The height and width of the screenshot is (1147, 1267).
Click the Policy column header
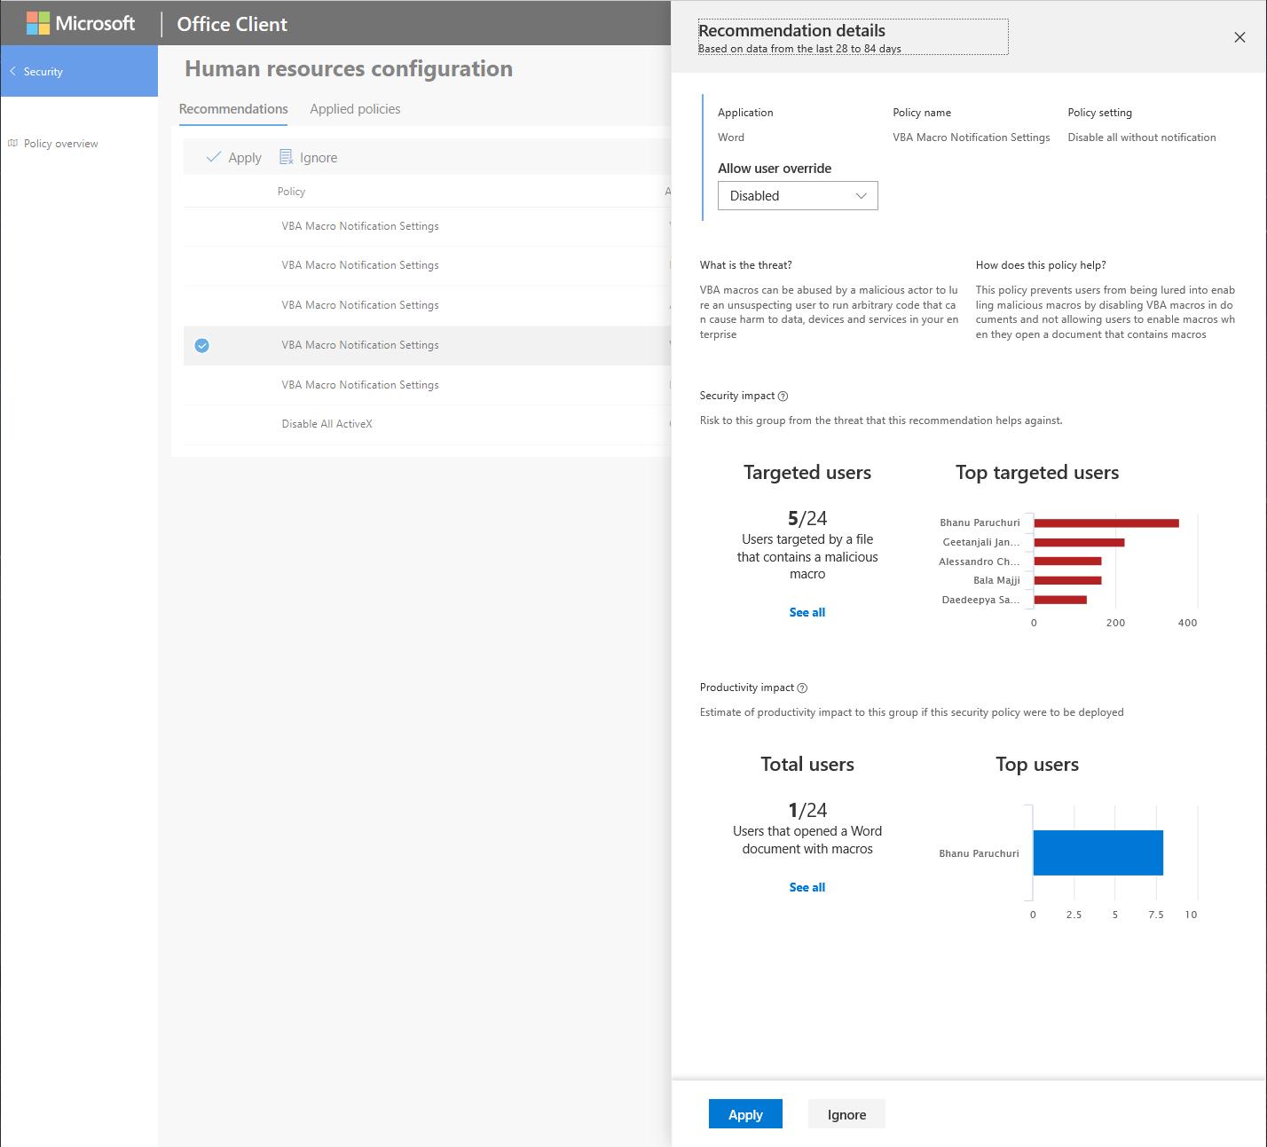(291, 192)
